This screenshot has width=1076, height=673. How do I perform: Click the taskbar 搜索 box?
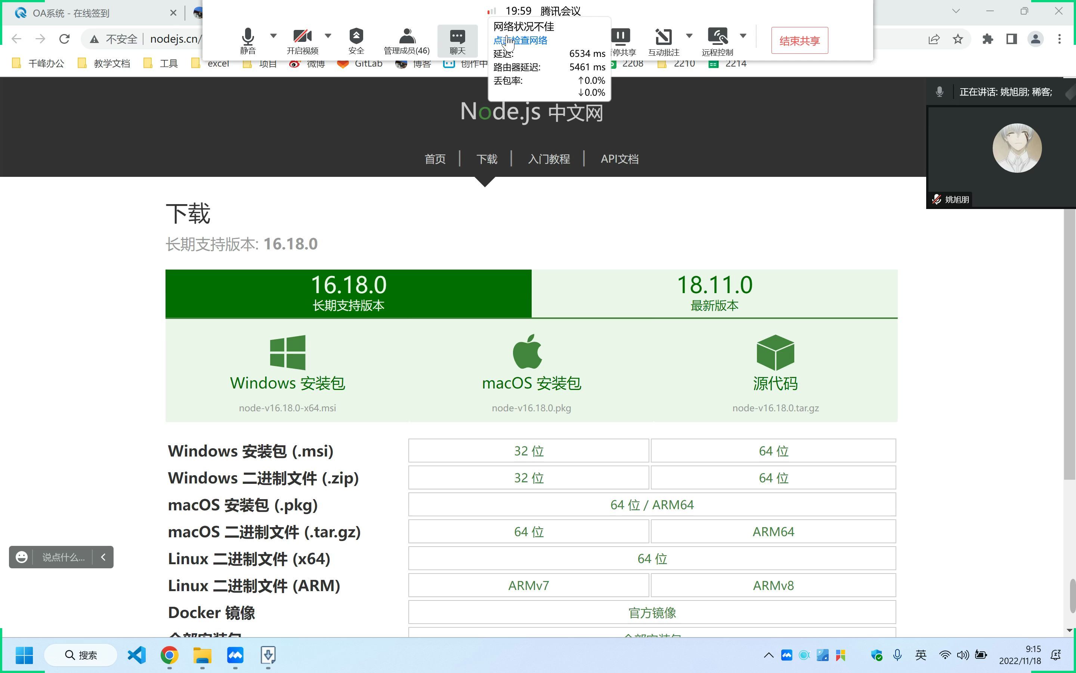(81, 655)
